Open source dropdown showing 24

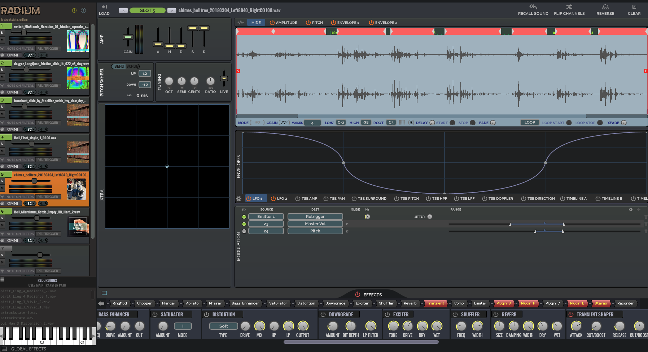266,231
